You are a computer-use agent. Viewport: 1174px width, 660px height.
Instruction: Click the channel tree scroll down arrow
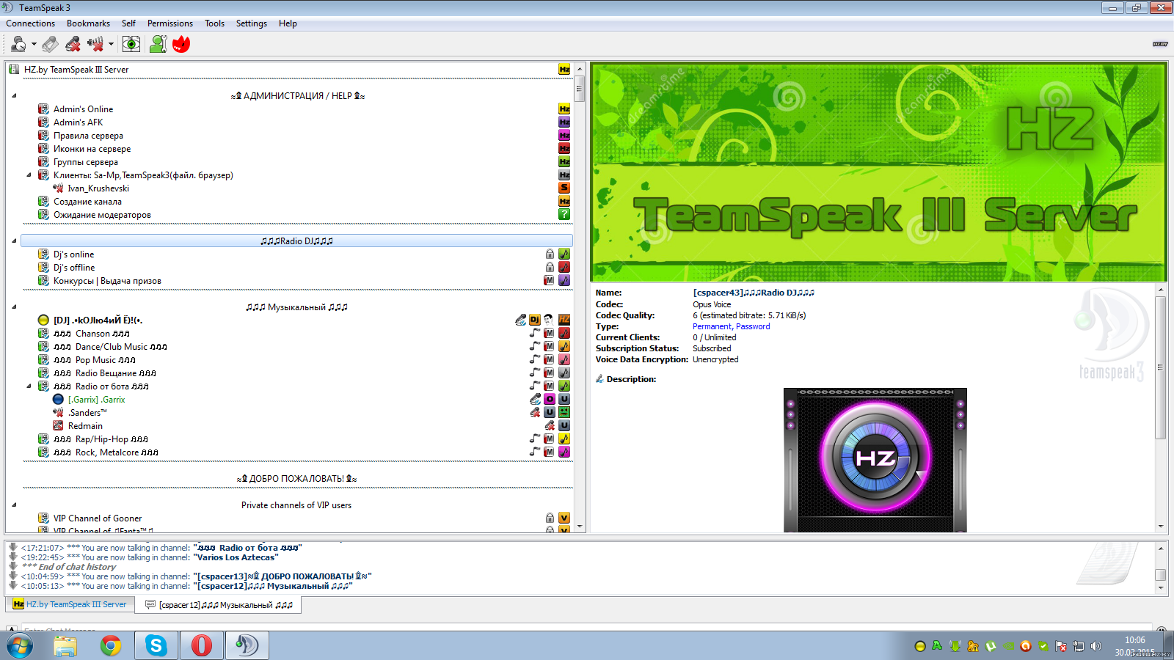coord(580,527)
